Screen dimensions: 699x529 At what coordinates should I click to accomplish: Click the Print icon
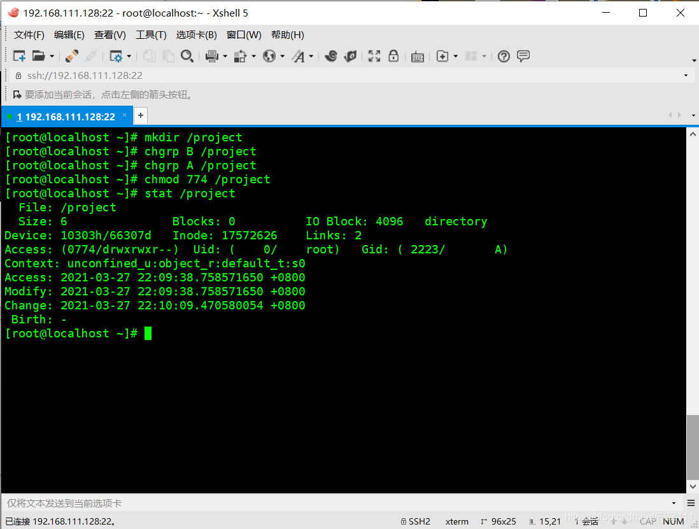click(212, 56)
